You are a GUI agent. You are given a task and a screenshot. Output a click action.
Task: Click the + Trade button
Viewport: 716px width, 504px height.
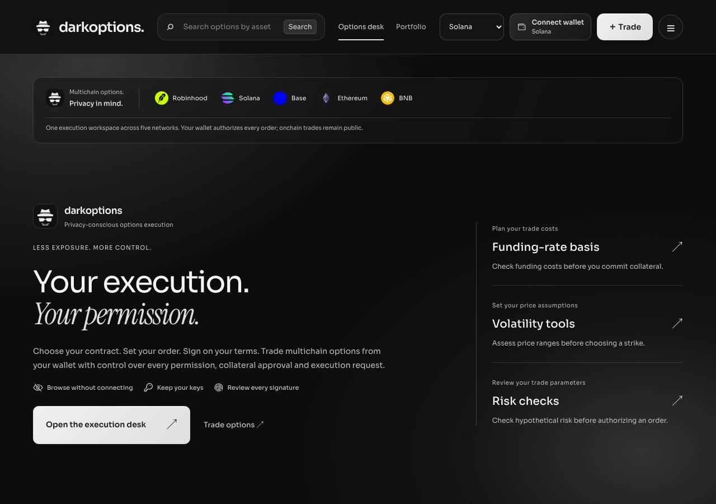tap(625, 27)
